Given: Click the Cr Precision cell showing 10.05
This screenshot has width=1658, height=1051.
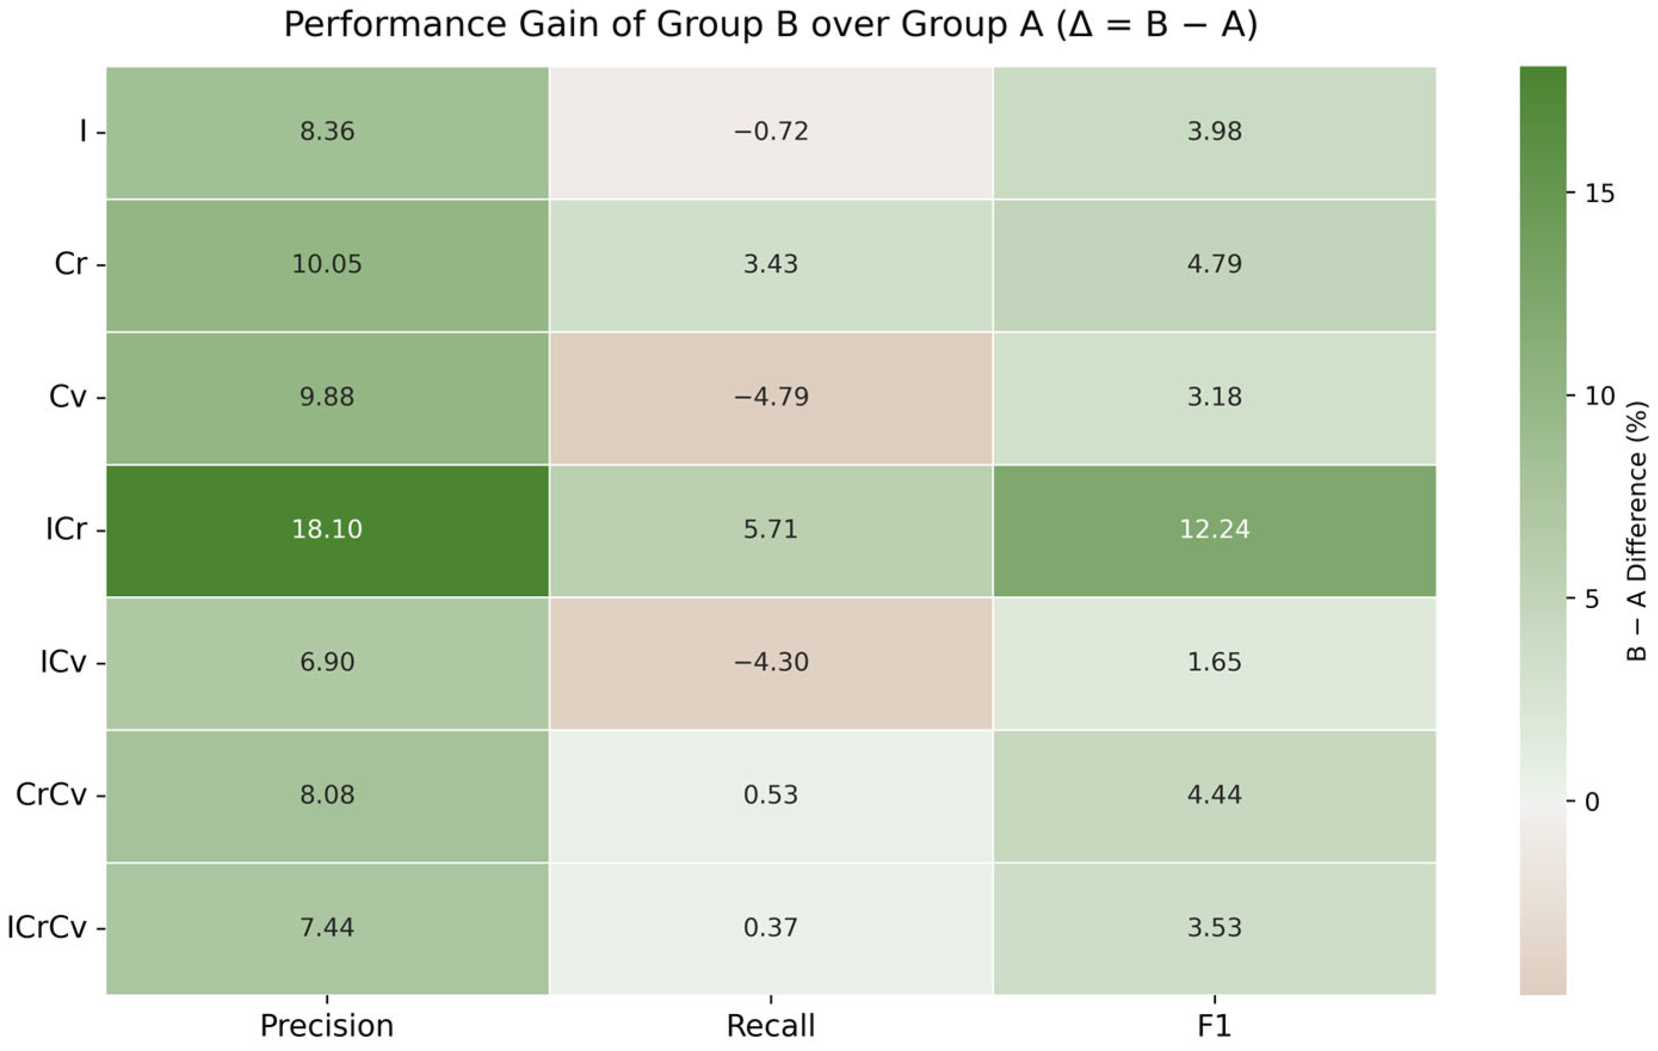Looking at the screenshot, I should (327, 264).
